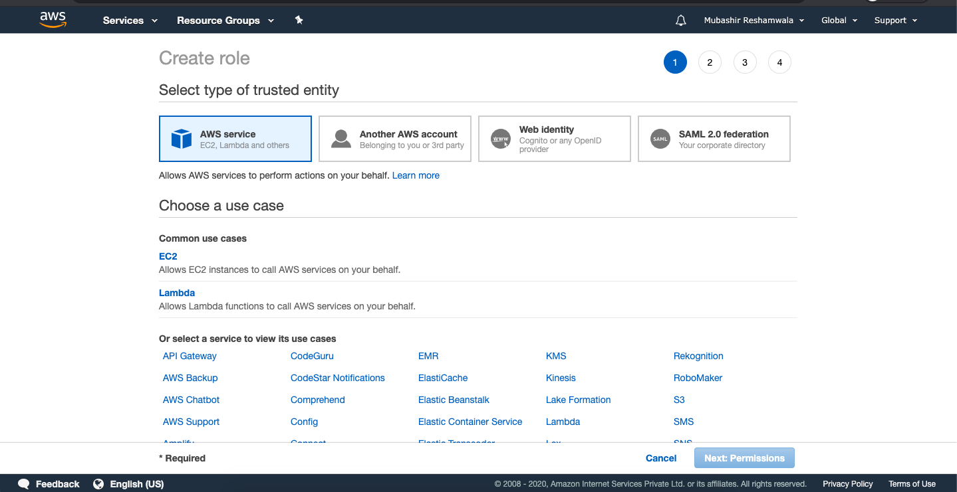Change language from English (US)
The width and height of the screenshot is (957, 492).
pos(137,484)
